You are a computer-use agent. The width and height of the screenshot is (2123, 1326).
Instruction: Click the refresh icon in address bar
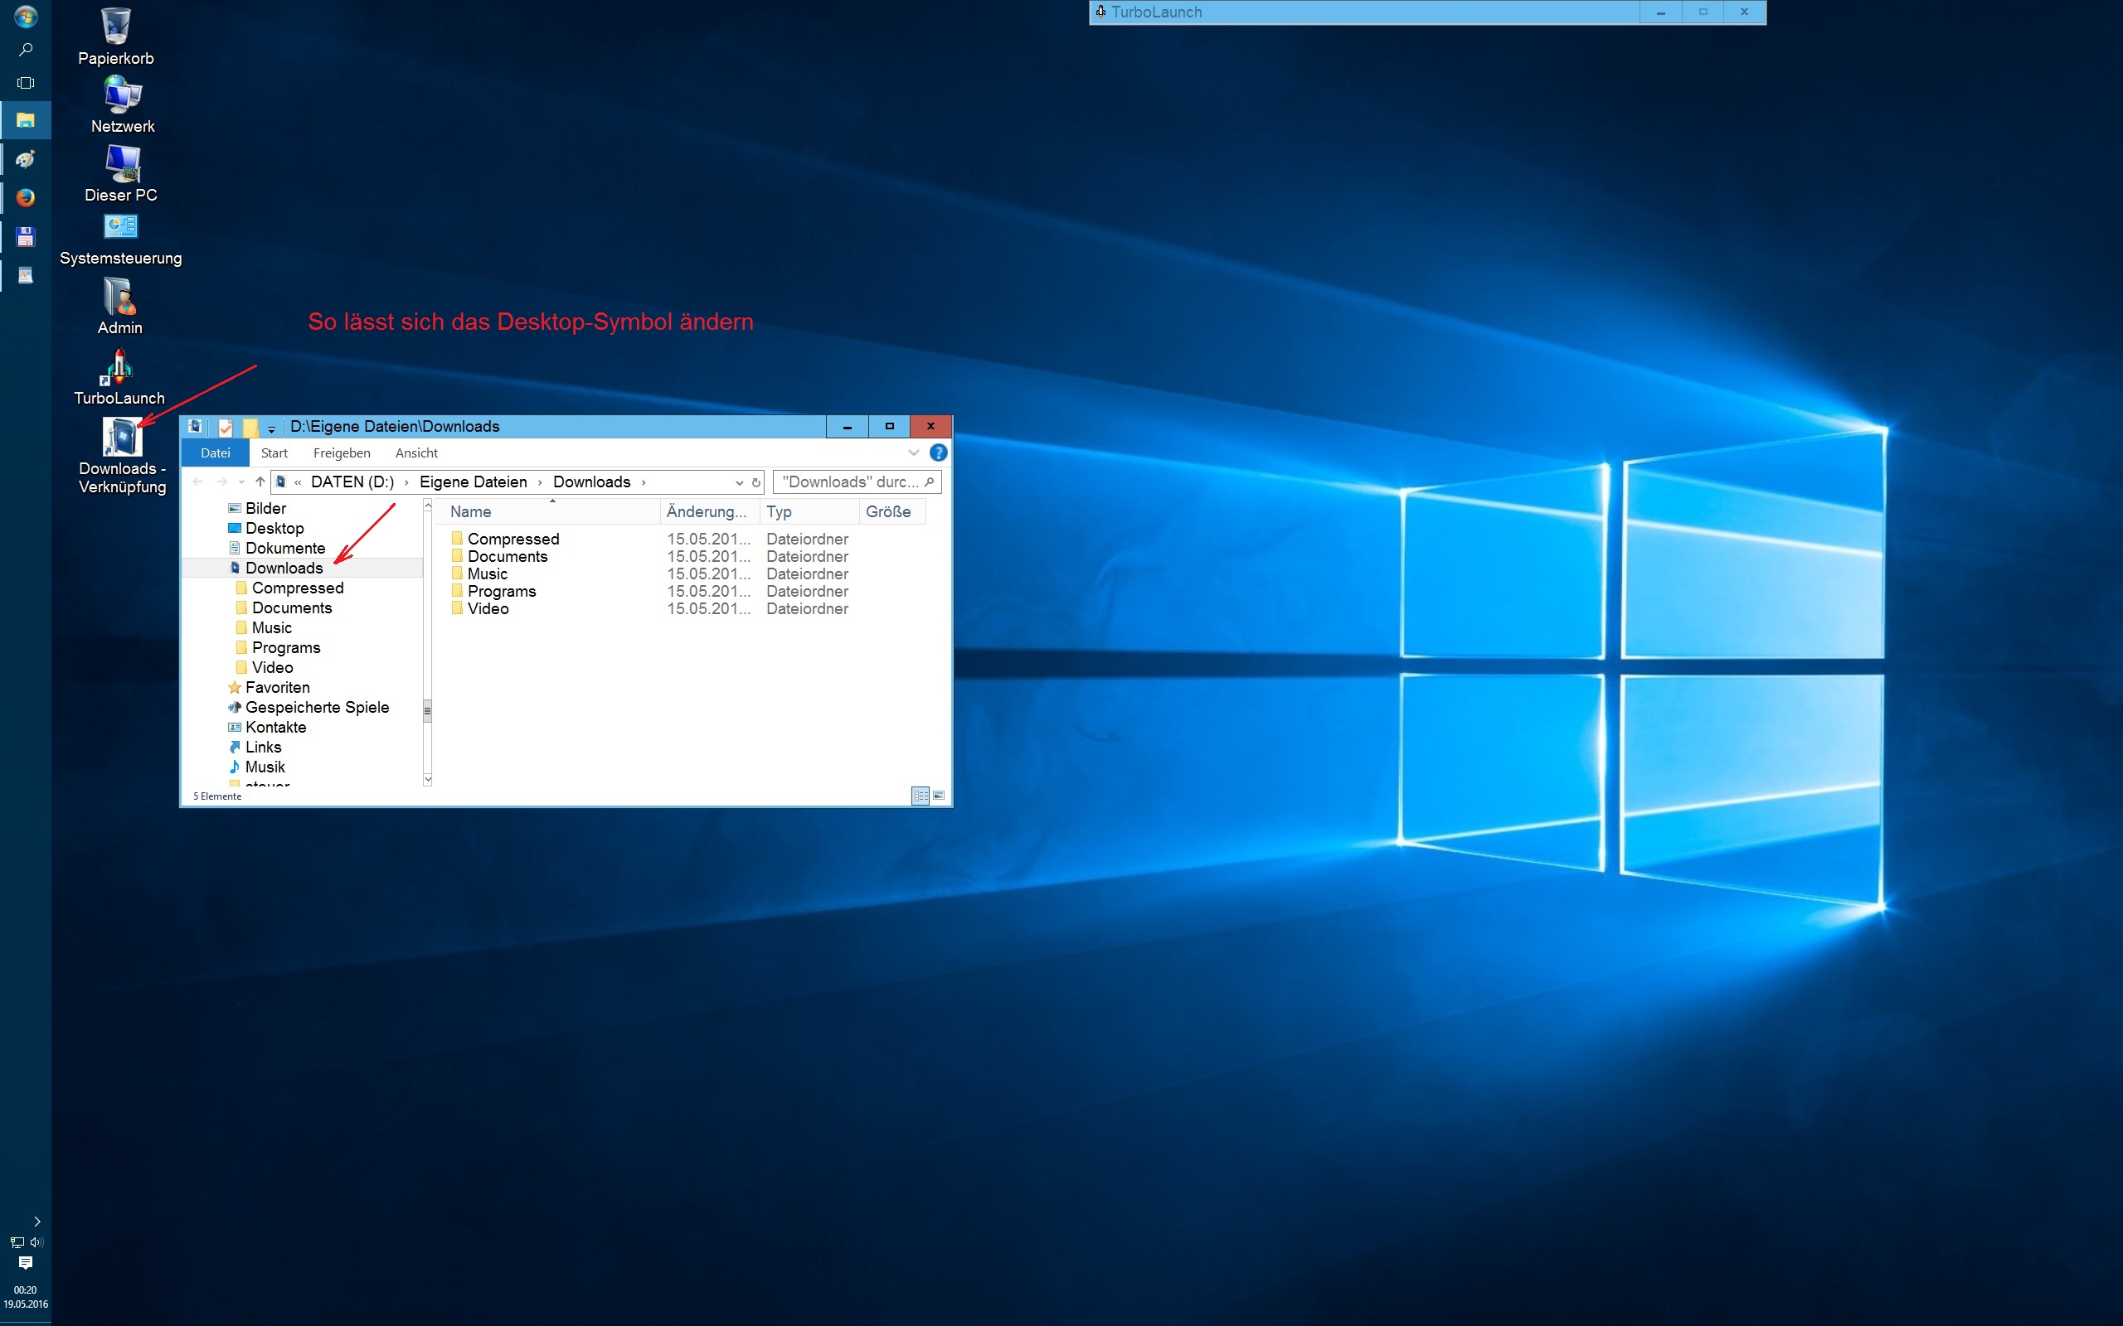click(755, 482)
